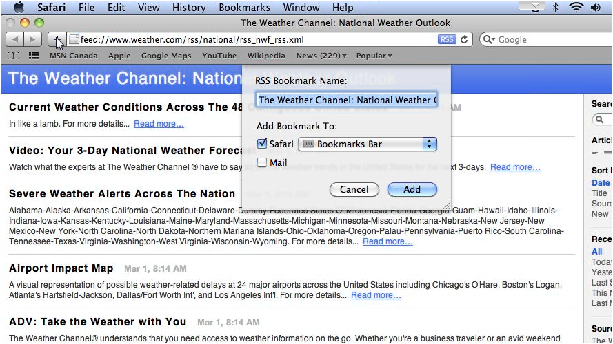Open the Bookmarks Bar location dropdown
This screenshot has width=613, height=344.
pos(368,144)
